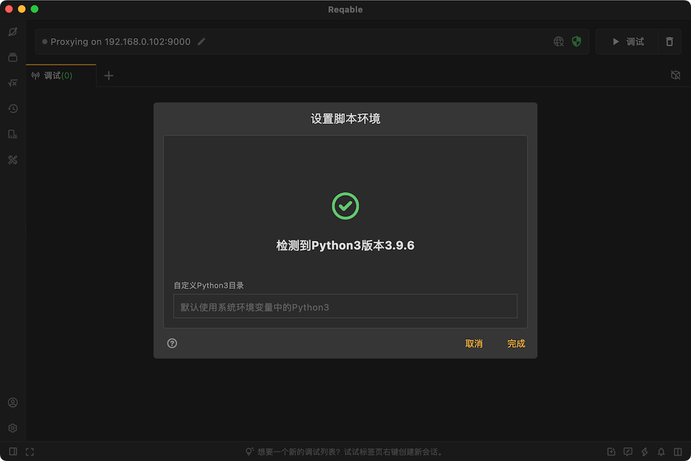The image size is (691, 461).
Task: Open the user account icon
Action: 13,403
